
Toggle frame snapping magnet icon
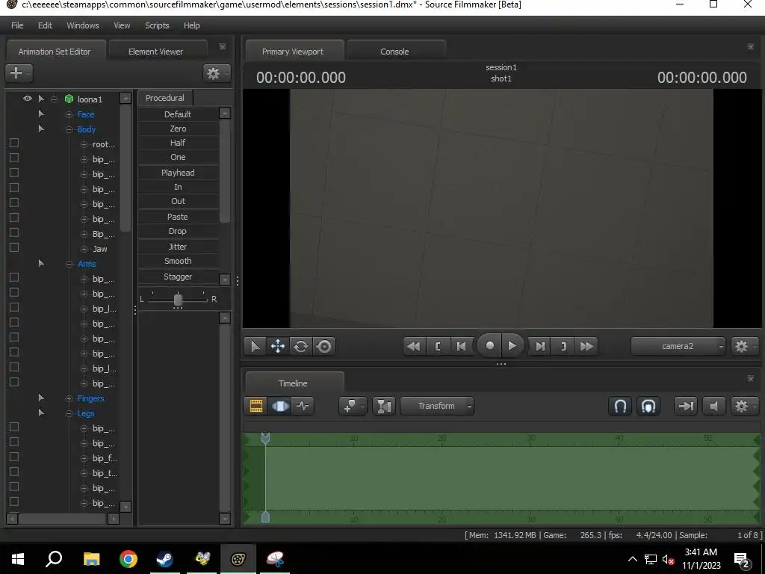(x=648, y=406)
